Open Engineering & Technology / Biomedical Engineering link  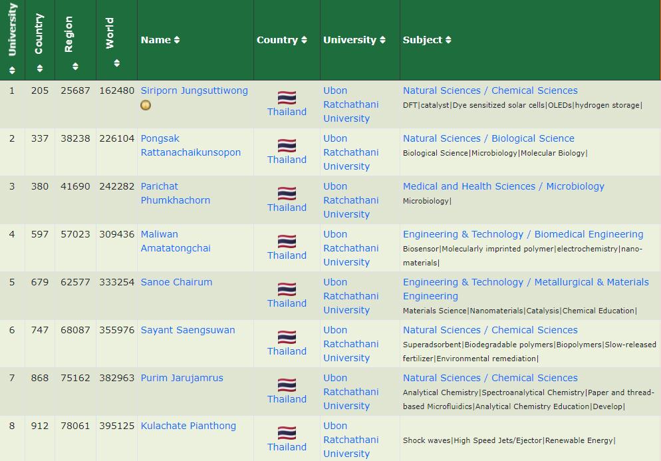coord(523,234)
